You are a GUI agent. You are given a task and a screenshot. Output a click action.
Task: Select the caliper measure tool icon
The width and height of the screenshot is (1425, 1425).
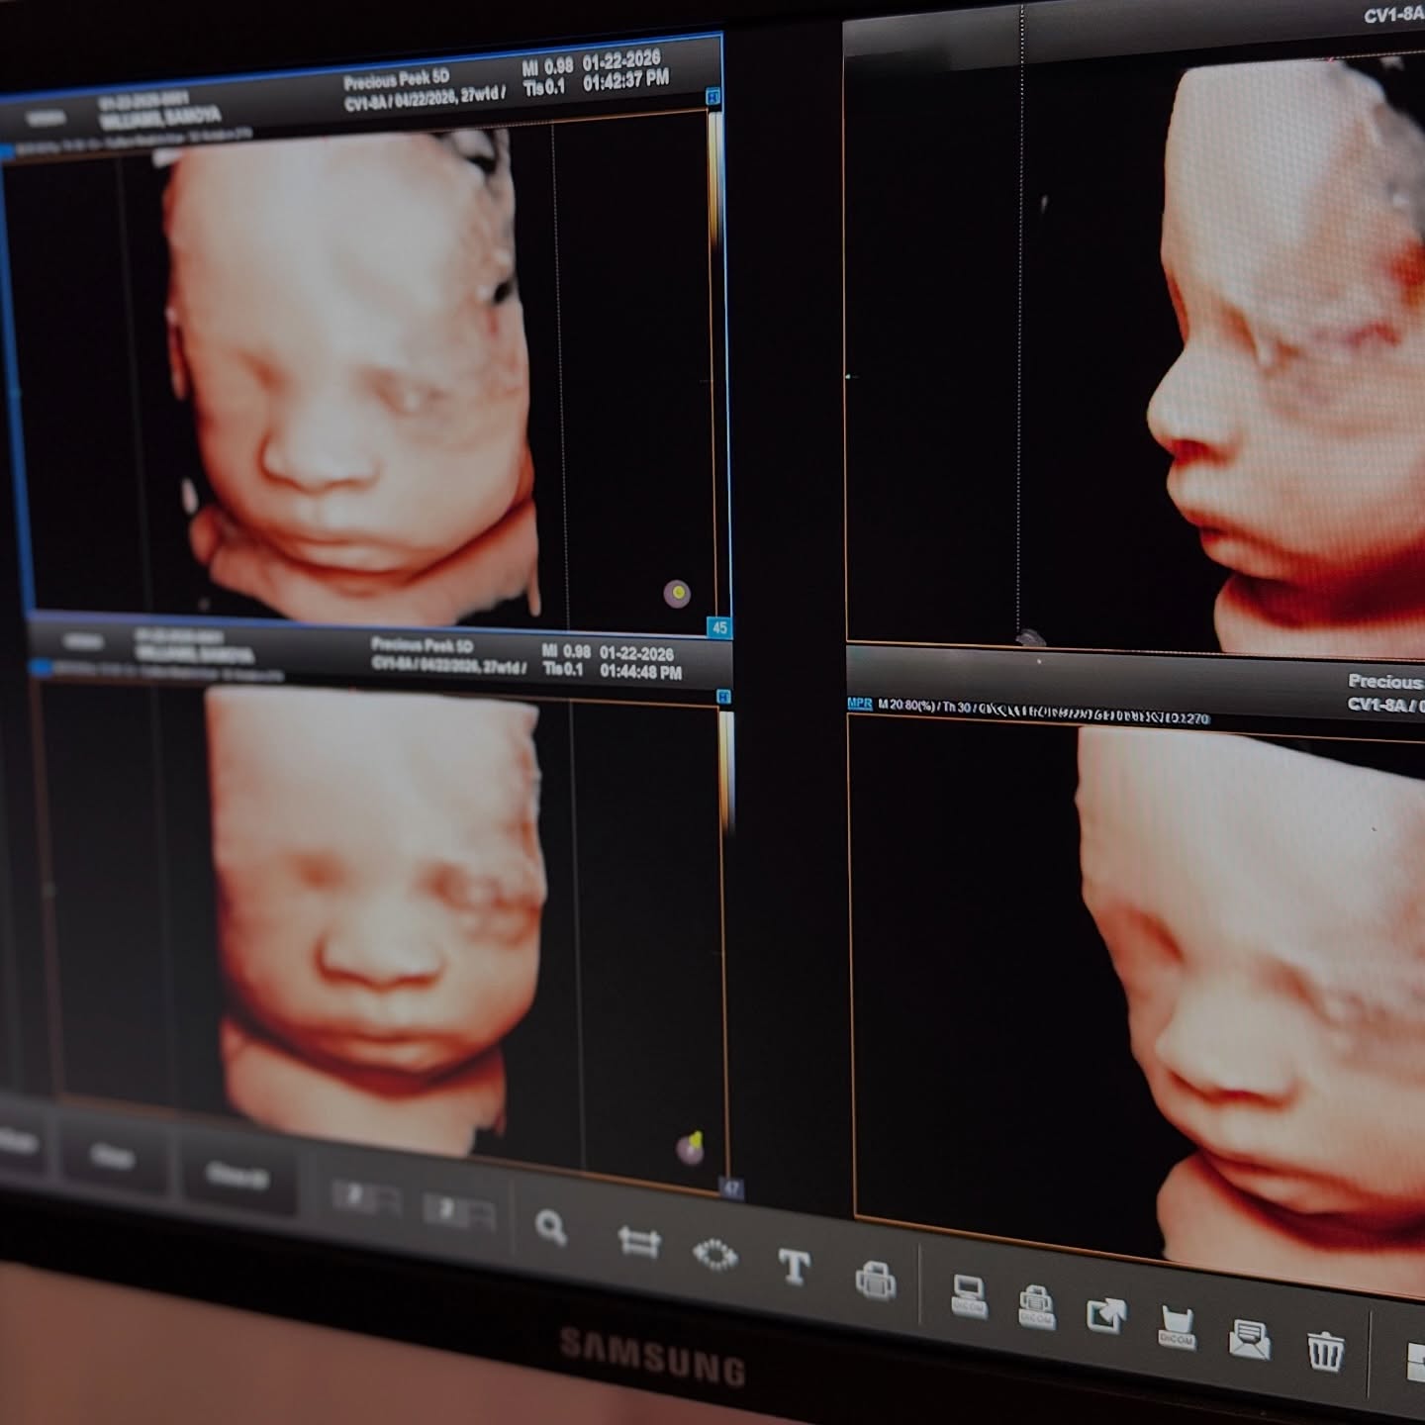pos(638,1241)
